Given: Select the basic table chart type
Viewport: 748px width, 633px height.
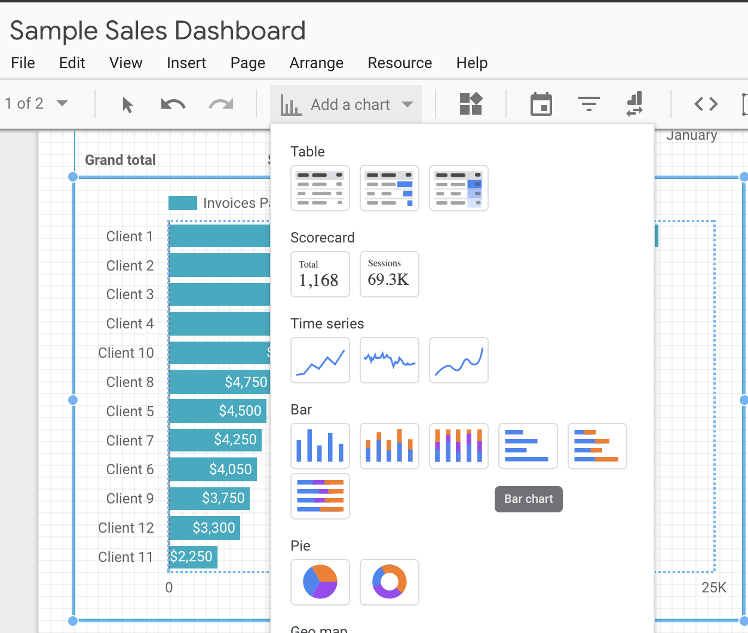Looking at the screenshot, I should click(x=320, y=188).
